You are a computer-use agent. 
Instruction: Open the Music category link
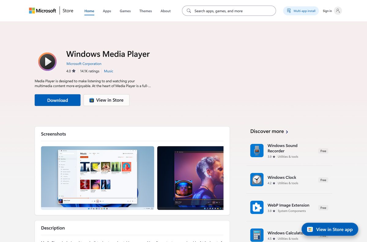coord(109,71)
